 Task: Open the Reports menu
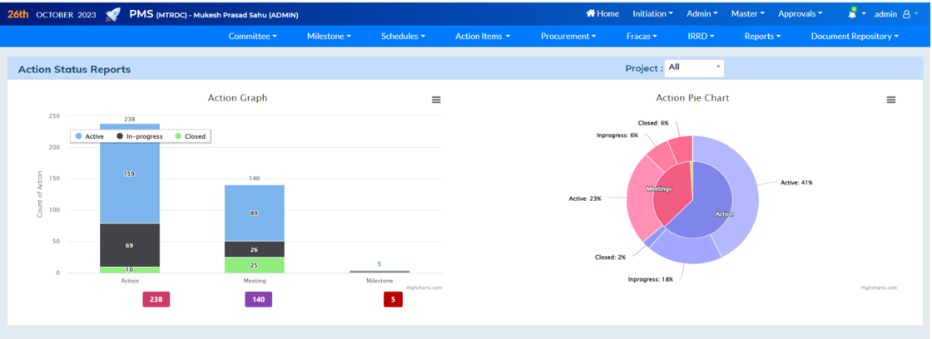point(762,37)
